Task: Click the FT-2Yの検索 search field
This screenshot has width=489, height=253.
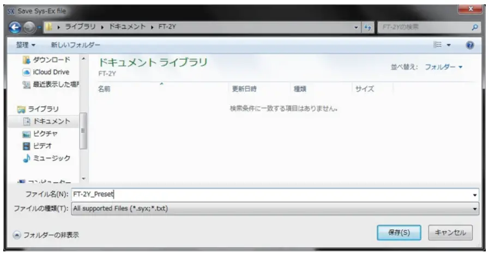Action: pos(424,27)
